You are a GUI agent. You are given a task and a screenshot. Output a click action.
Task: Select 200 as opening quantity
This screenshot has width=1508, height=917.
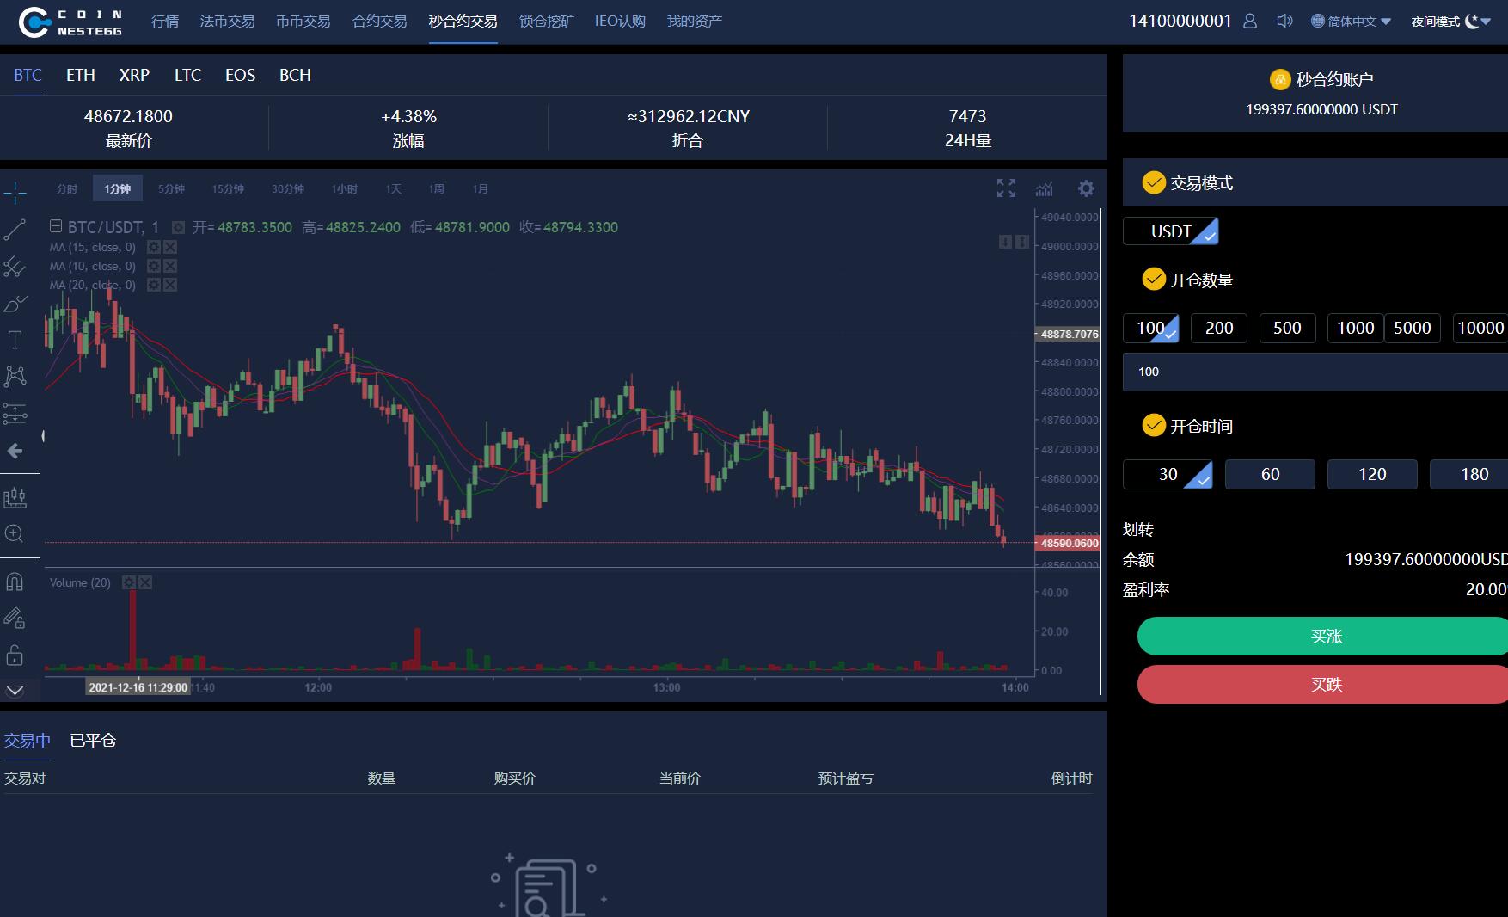[1218, 328]
